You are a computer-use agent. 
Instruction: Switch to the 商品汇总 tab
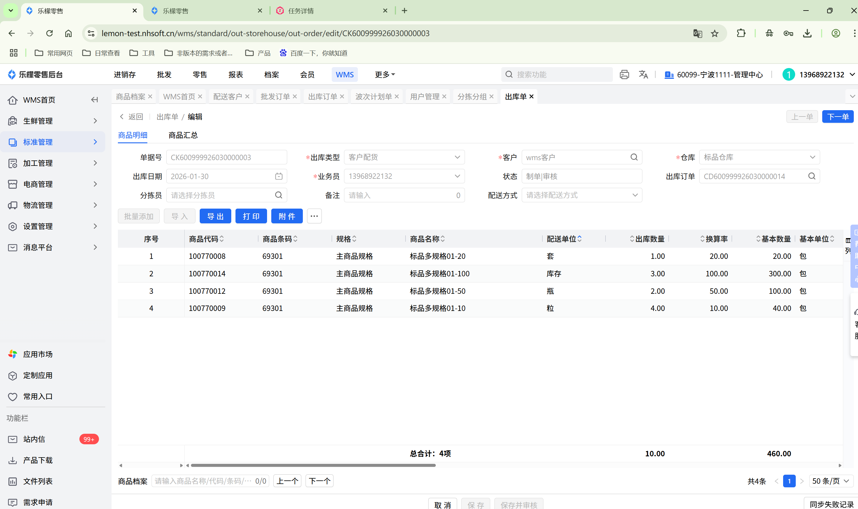click(183, 135)
